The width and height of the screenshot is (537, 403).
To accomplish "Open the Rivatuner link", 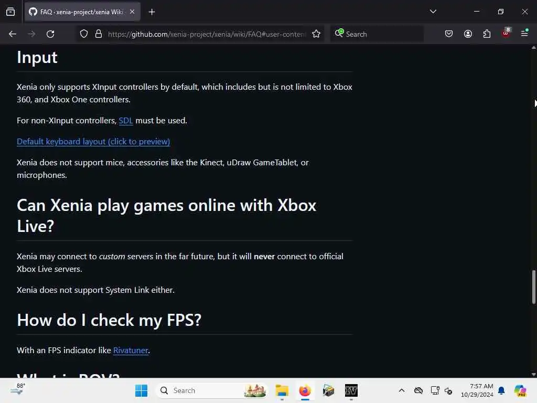I will click(131, 350).
